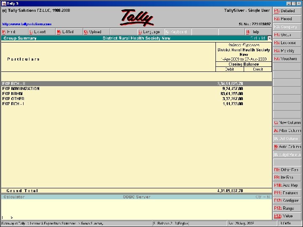Click ODBC Server label
This screenshot has height=227, width=303.
(137, 197)
